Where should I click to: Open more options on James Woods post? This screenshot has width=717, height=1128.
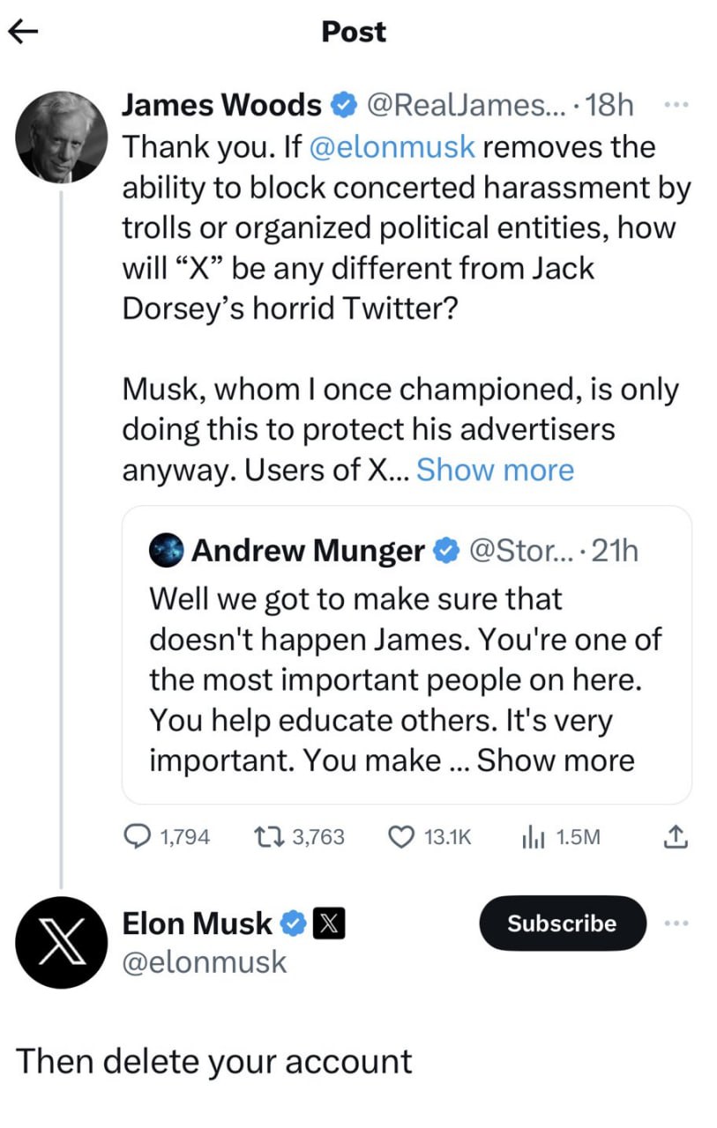tap(675, 106)
